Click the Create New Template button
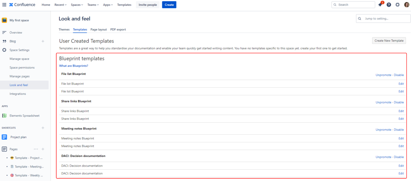This screenshot has width=411, height=181. click(x=389, y=40)
